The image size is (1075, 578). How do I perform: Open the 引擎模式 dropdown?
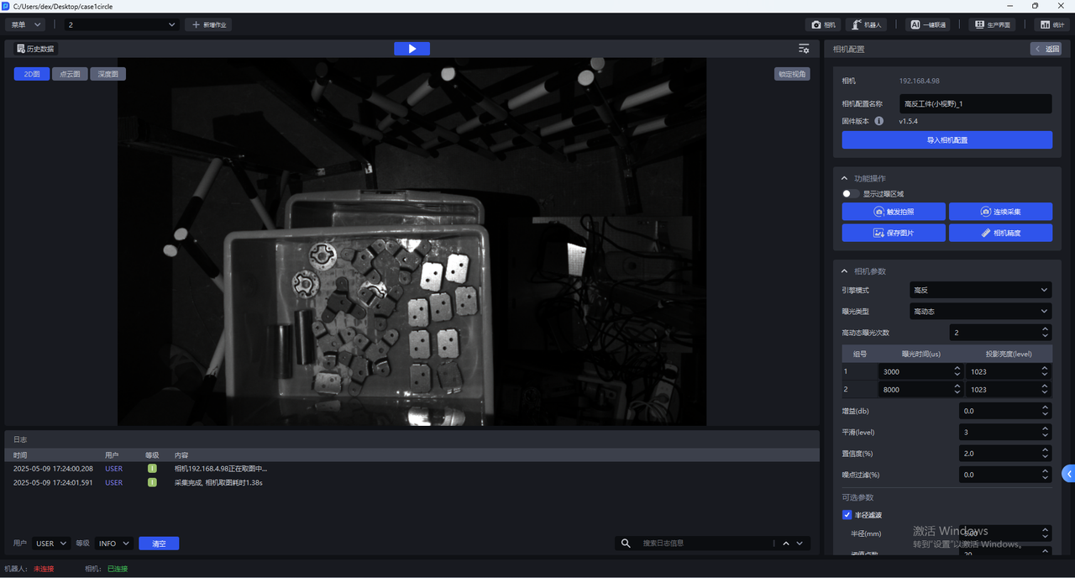click(x=980, y=290)
